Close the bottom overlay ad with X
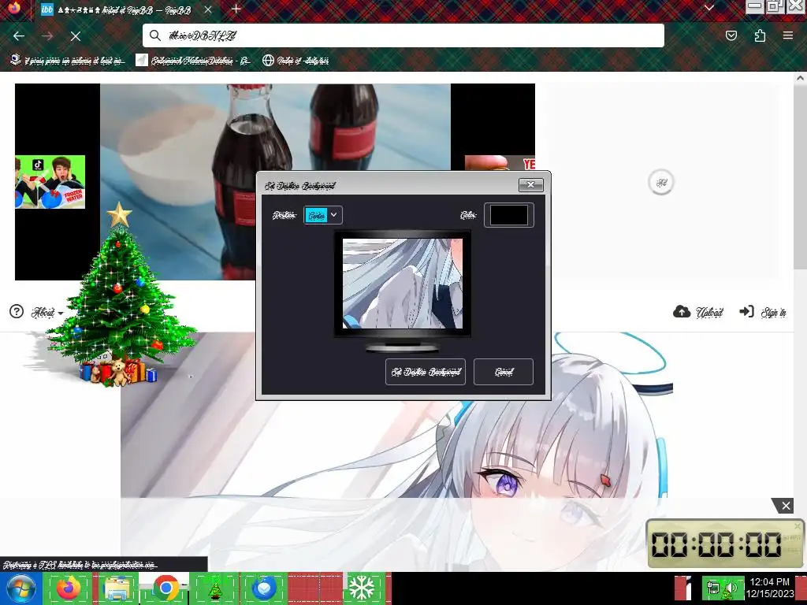The width and height of the screenshot is (807, 605). click(x=786, y=506)
